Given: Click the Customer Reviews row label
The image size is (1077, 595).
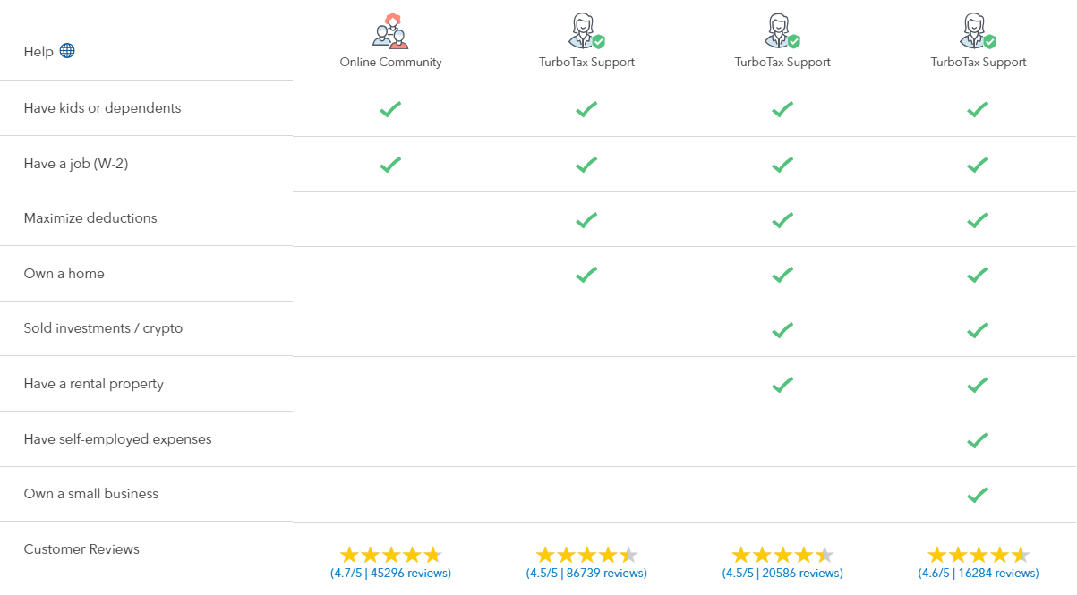Looking at the screenshot, I should [x=81, y=549].
